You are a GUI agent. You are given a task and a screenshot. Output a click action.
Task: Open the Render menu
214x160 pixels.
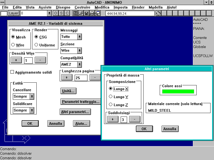tap(138, 7)
